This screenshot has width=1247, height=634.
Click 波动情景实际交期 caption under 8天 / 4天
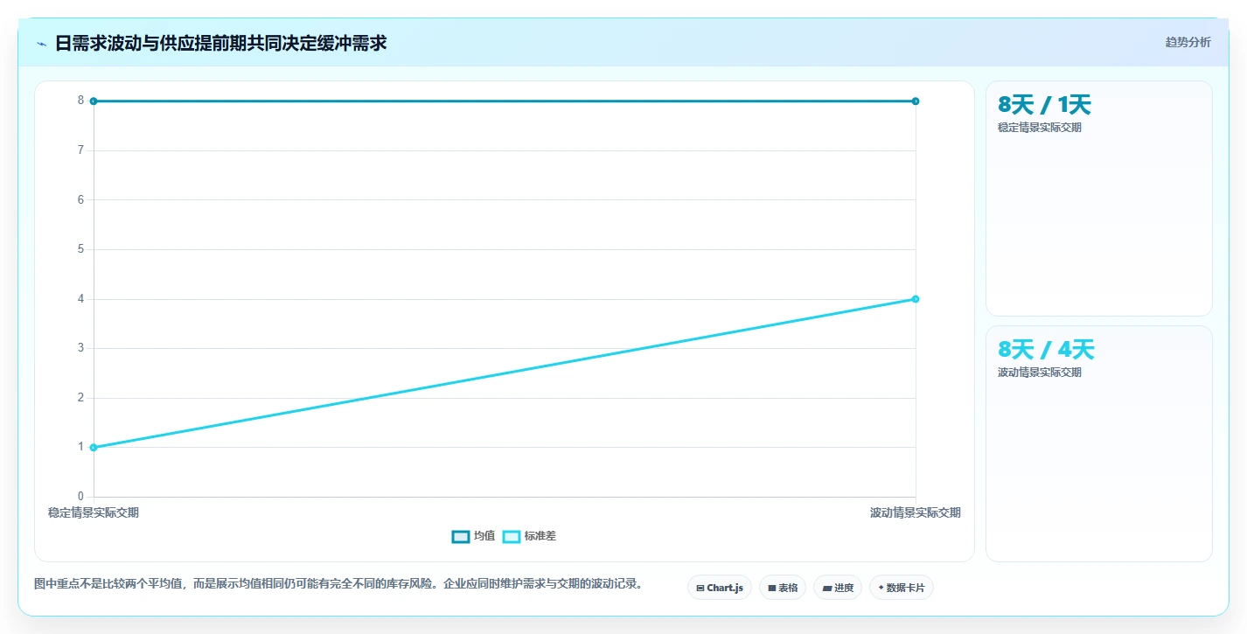pyautogui.click(x=1040, y=373)
